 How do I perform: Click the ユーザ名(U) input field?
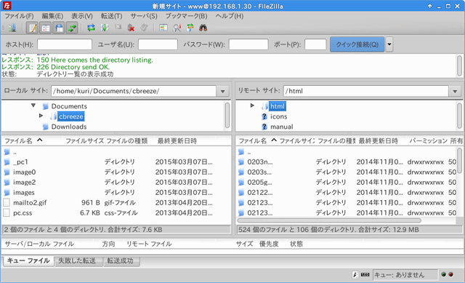pos(158,44)
